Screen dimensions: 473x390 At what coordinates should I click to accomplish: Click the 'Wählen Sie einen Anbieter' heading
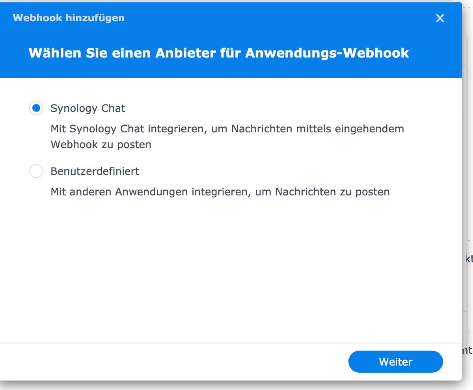pos(219,53)
